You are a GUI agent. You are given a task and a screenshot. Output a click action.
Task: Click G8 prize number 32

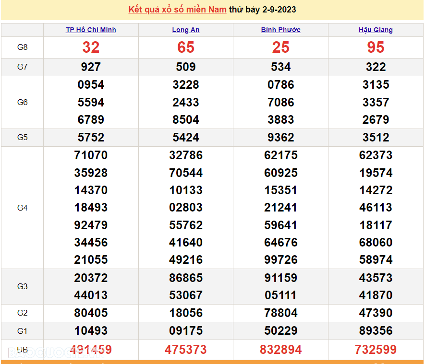pyautogui.click(x=91, y=47)
